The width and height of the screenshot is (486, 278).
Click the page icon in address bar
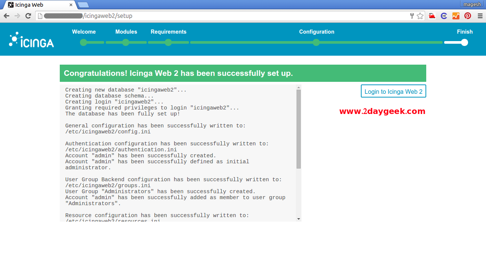point(40,16)
